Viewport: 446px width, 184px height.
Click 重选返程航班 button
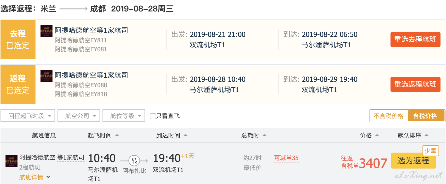click(x=415, y=84)
